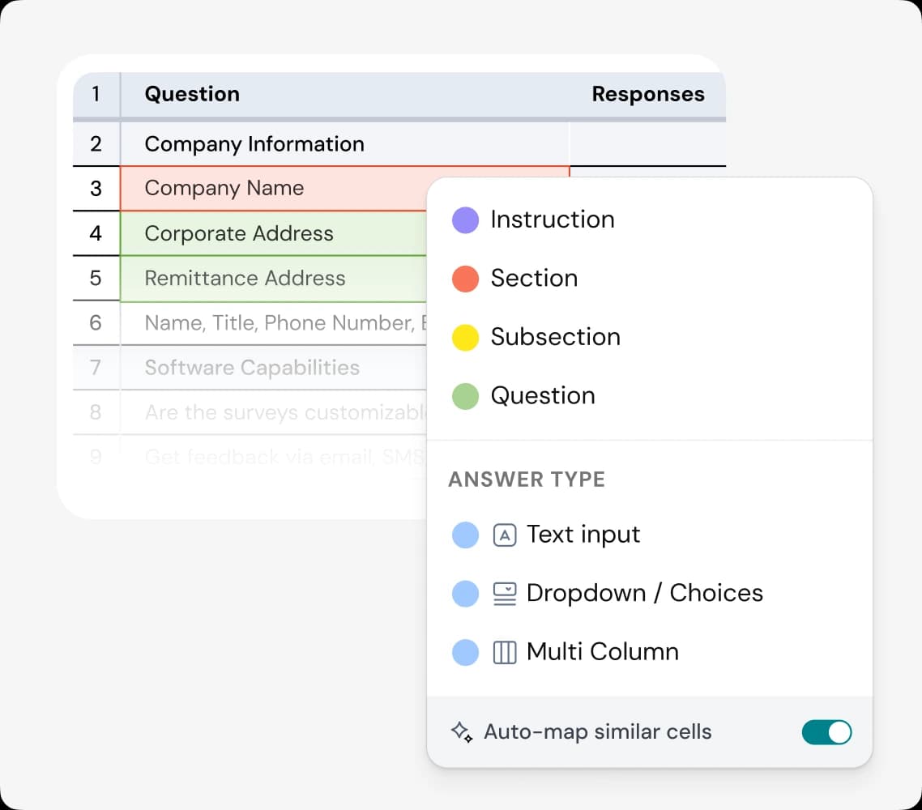Click the Software Capabilities row

click(252, 368)
